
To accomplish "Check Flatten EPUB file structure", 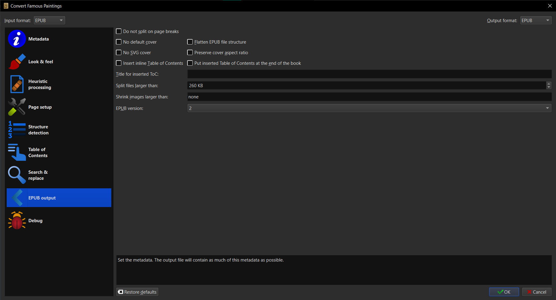I will pos(190,42).
